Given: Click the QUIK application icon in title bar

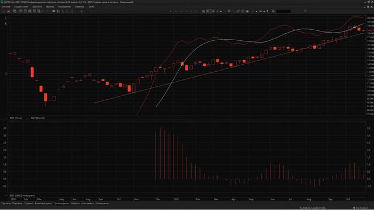Looking at the screenshot, I should (2, 2).
